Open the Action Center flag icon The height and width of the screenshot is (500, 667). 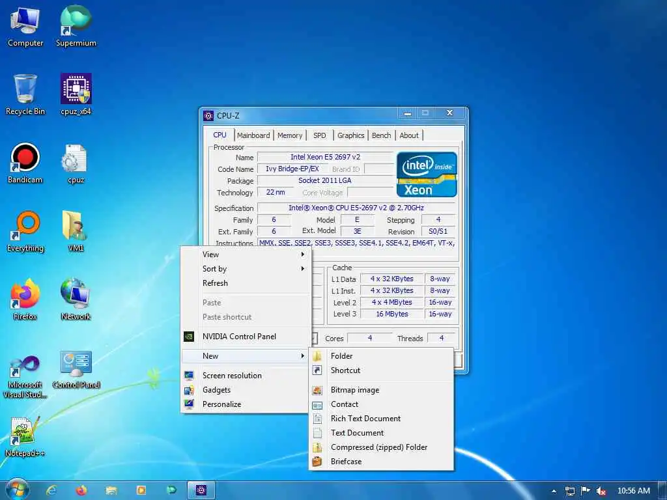[586, 491]
